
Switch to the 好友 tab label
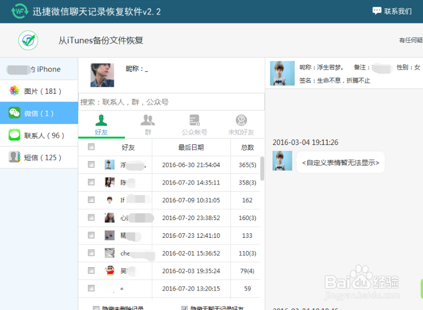(101, 132)
